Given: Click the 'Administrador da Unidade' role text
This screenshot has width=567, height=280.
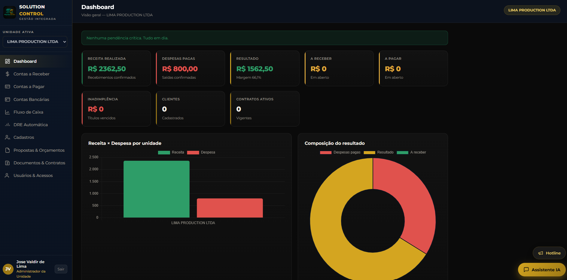Looking at the screenshot, I should [31, 274].
